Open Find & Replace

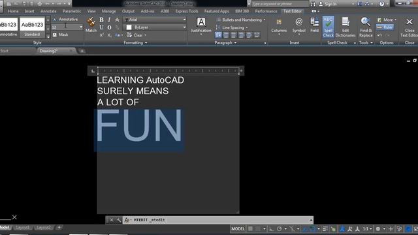click(366, 27)
